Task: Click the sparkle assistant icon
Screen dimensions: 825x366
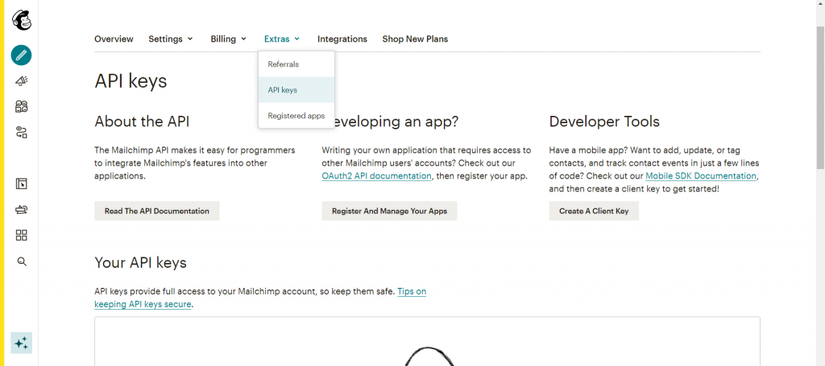Action: [22, 343]
